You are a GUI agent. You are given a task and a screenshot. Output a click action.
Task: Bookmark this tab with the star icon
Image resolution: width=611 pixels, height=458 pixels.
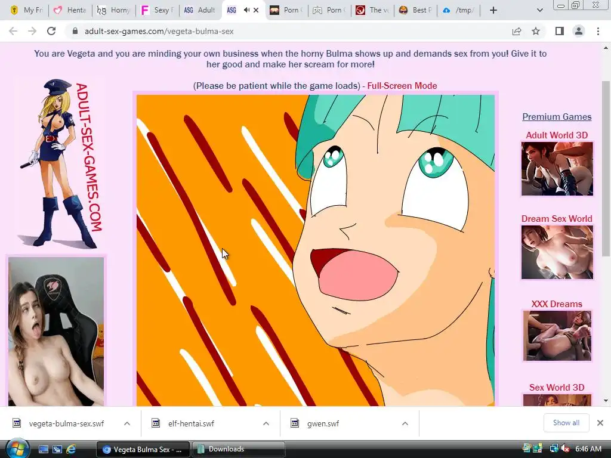[536, 31]
